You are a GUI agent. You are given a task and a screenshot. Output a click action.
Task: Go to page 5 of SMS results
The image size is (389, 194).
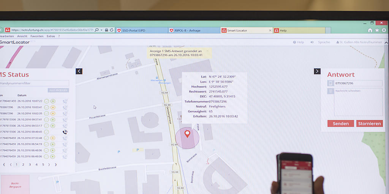click(43, 164)
